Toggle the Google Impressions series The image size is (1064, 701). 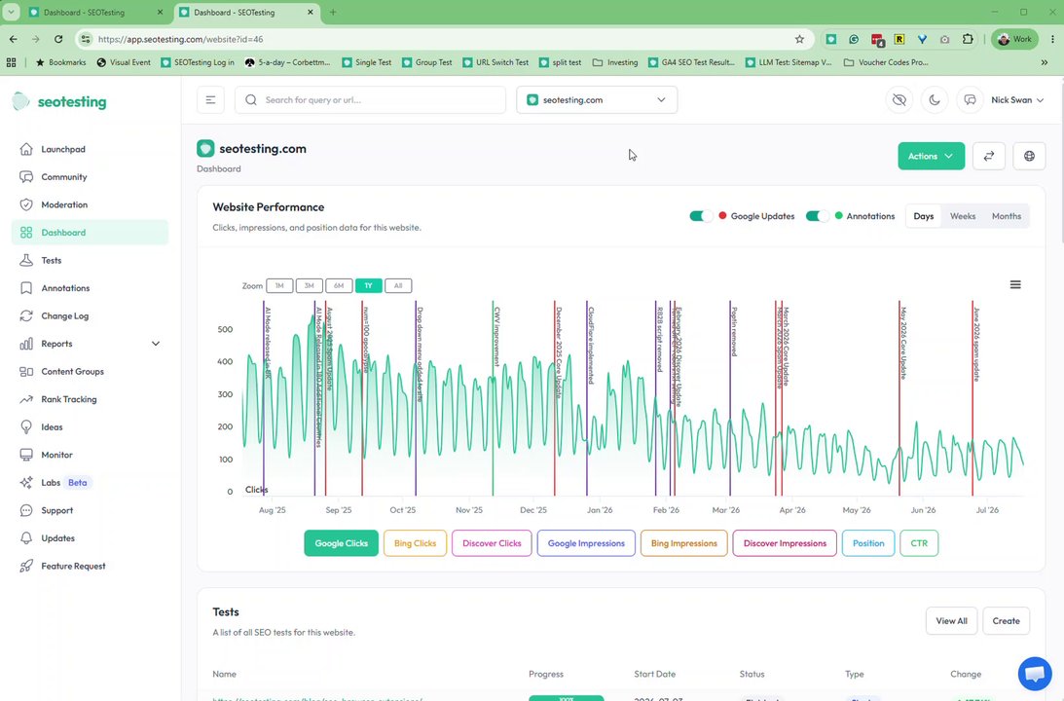(x=586, y=543)
